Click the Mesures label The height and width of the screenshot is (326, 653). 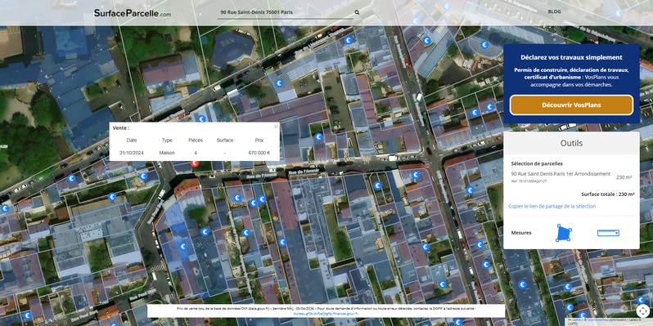pyautogui.click(x=521, y=233)
